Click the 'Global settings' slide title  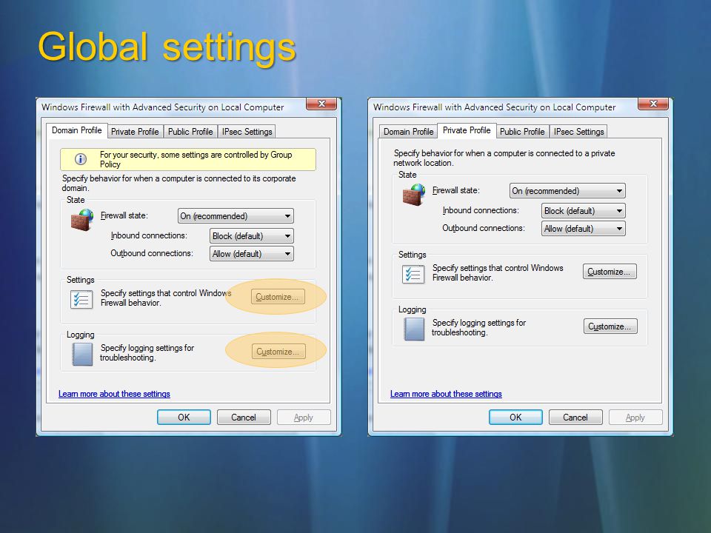tap(167, 47)
